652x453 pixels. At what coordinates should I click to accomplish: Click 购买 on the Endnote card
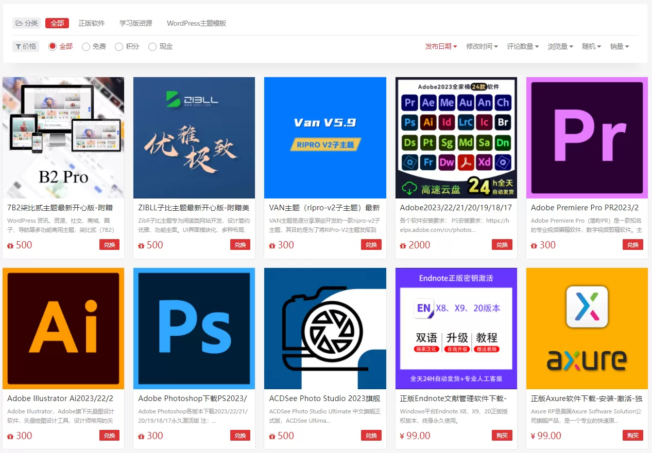pos(502,436)
